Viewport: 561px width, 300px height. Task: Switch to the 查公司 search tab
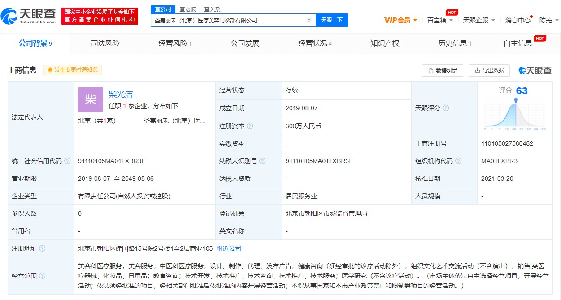[x=162, y=9]
